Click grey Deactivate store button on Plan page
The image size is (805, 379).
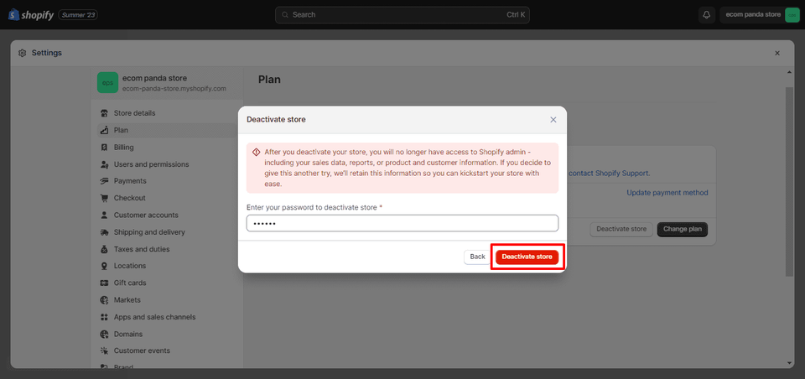click(x=621, y=229)
